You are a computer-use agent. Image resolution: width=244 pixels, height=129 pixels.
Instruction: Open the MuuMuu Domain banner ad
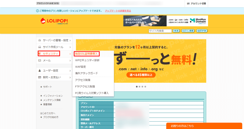(166, 21)
